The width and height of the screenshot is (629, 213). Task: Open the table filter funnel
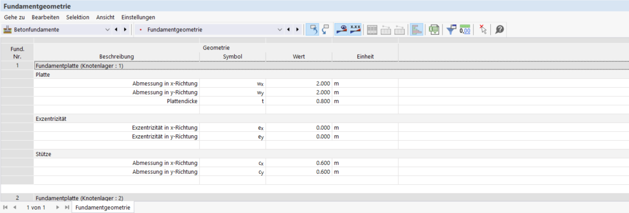[x=451, y=30]
